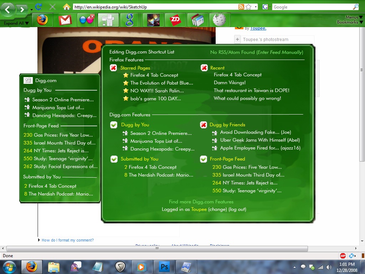Enable the Dugg by Friends feature
This screenshot has width=365, height=274.
click(x=204, y=125)
